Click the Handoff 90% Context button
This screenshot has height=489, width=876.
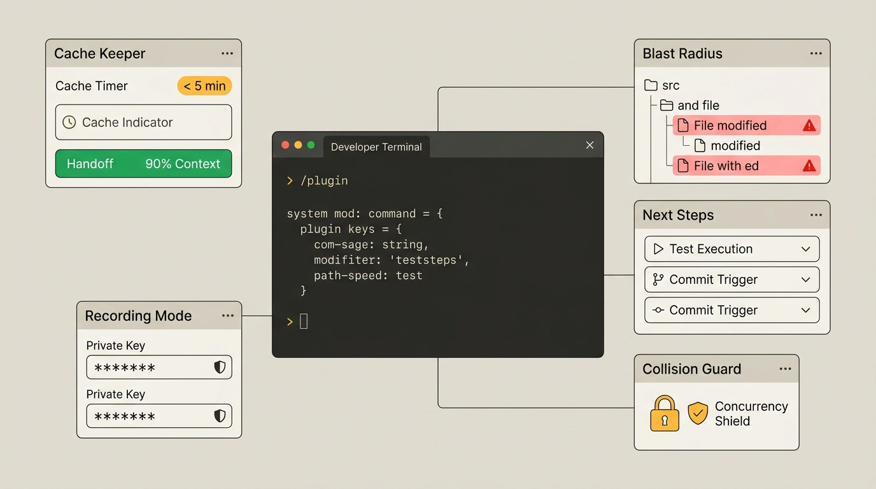tap(143, 164)
